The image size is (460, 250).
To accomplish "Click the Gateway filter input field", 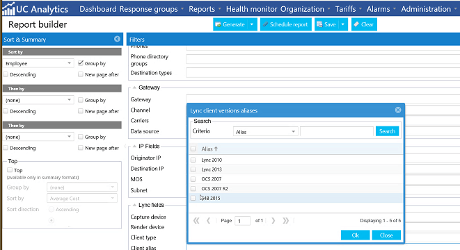I will 323,99.
